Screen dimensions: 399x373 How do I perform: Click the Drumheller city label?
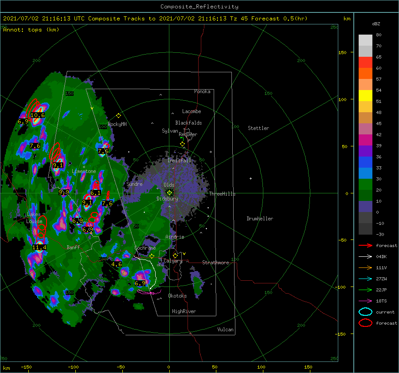click(260, 219)
